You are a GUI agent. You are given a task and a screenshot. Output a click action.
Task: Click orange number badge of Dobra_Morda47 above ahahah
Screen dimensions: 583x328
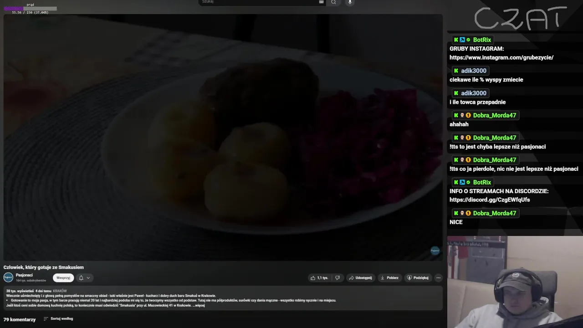(x=468, y=115)
